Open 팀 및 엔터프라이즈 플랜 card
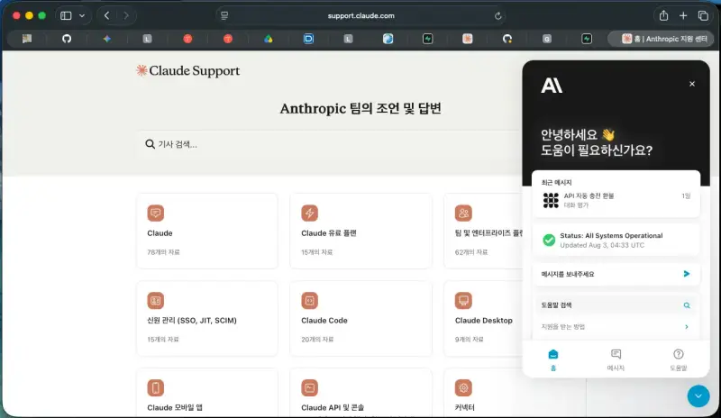 click(483, 231)
